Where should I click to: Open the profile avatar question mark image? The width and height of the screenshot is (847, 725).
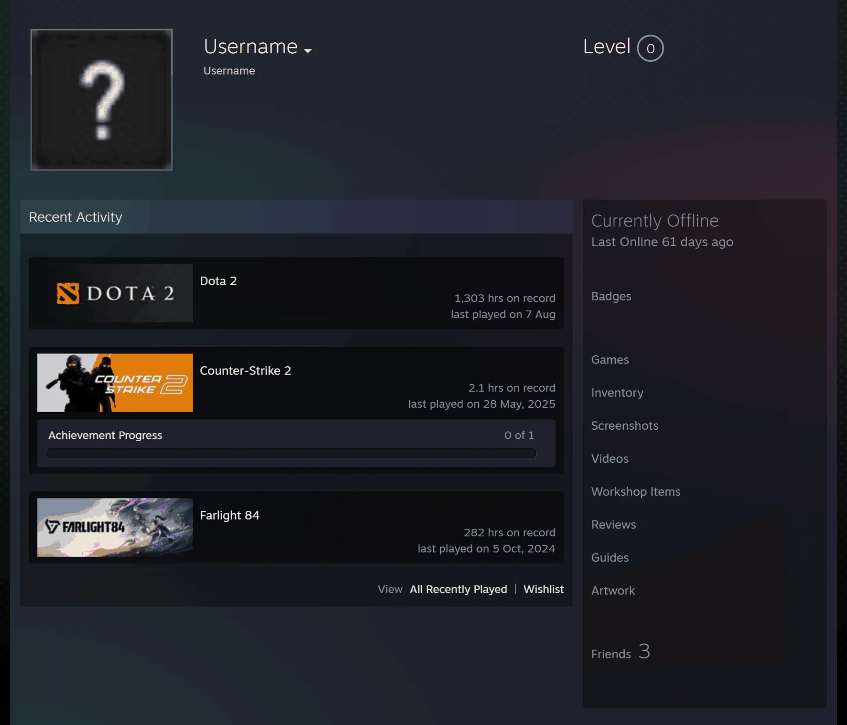(101, 100)
